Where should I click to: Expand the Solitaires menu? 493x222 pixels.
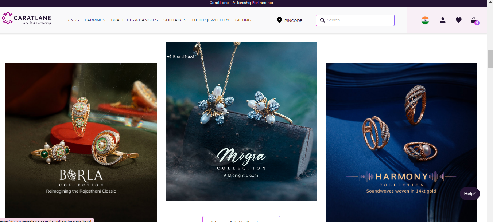175,20
